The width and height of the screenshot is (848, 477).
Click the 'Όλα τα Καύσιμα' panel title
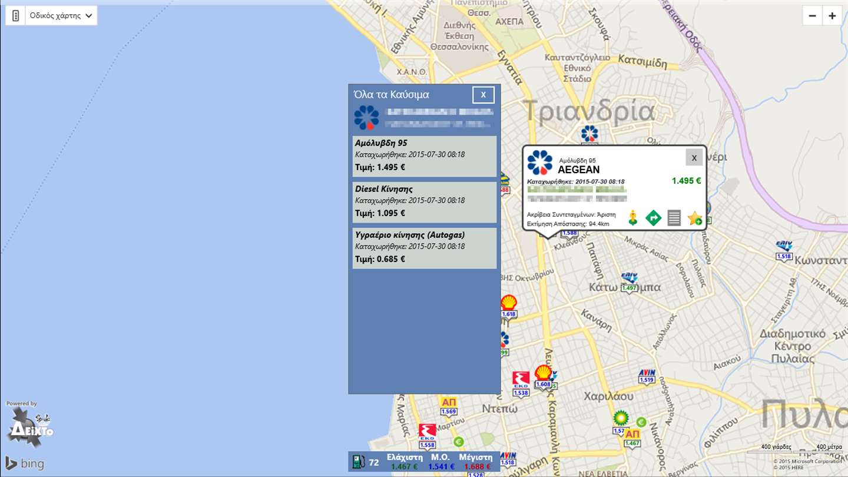(x=391, y=94)
